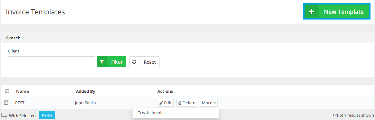The width and height of the screenshot is (375, 120).
Task: Toggle the select-all checkbox in table header
Action: click(x=7, y=91)
